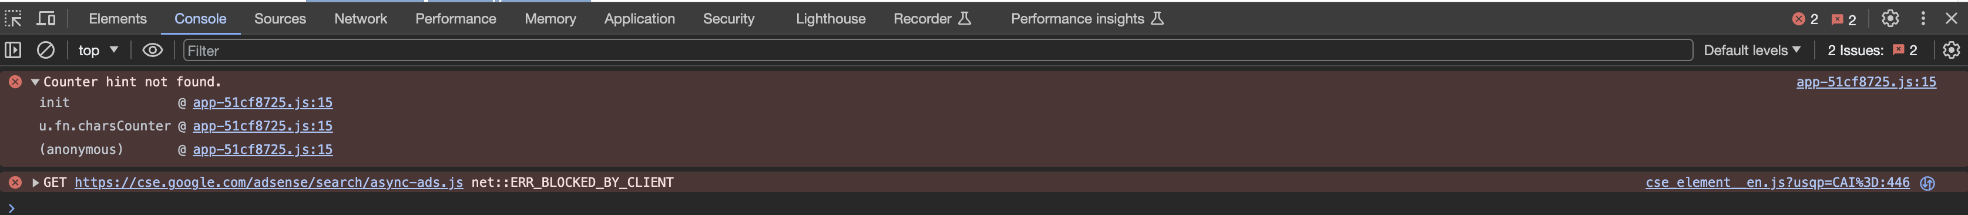1968x215 pixels.
Task: Open the issues count badge in tab bar
Action: click(1843, 19)
